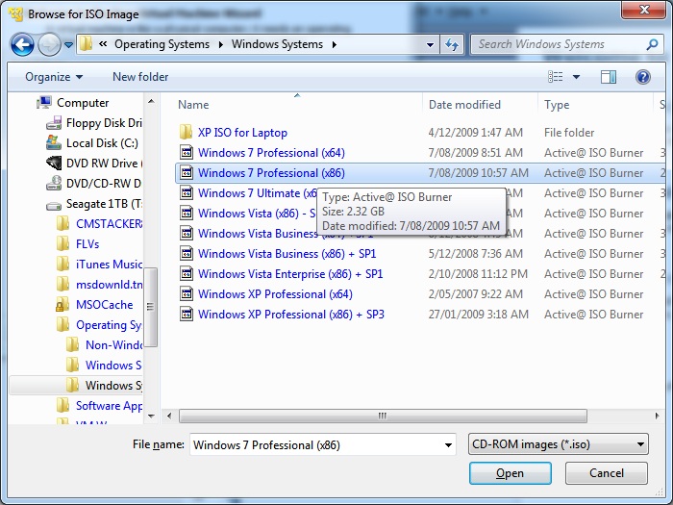Select the Operating Systems tree folder
The width and height of the screenshot is (673, 505).
[x=109, y=325]
